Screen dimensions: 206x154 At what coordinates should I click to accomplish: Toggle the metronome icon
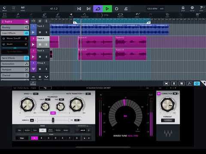click(126, 9)
